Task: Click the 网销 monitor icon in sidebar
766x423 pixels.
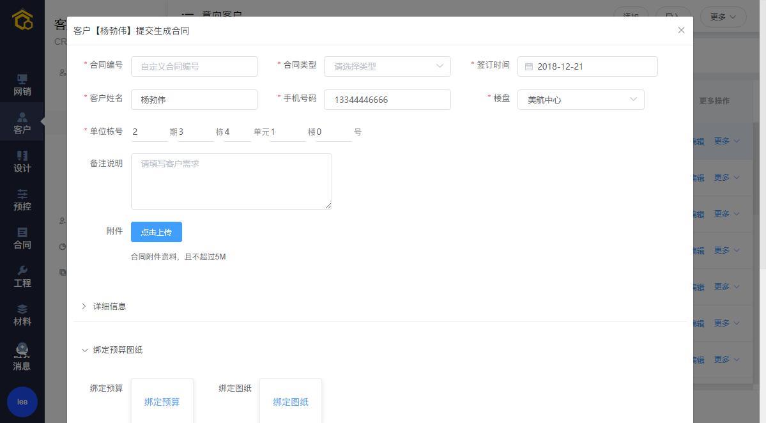Action: (x=22, y=79)
